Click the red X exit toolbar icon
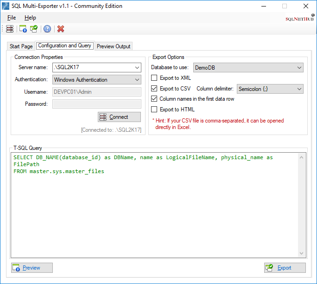Image resolution: width=317 pixels, height=284 pixels. [x=61, y=29]
